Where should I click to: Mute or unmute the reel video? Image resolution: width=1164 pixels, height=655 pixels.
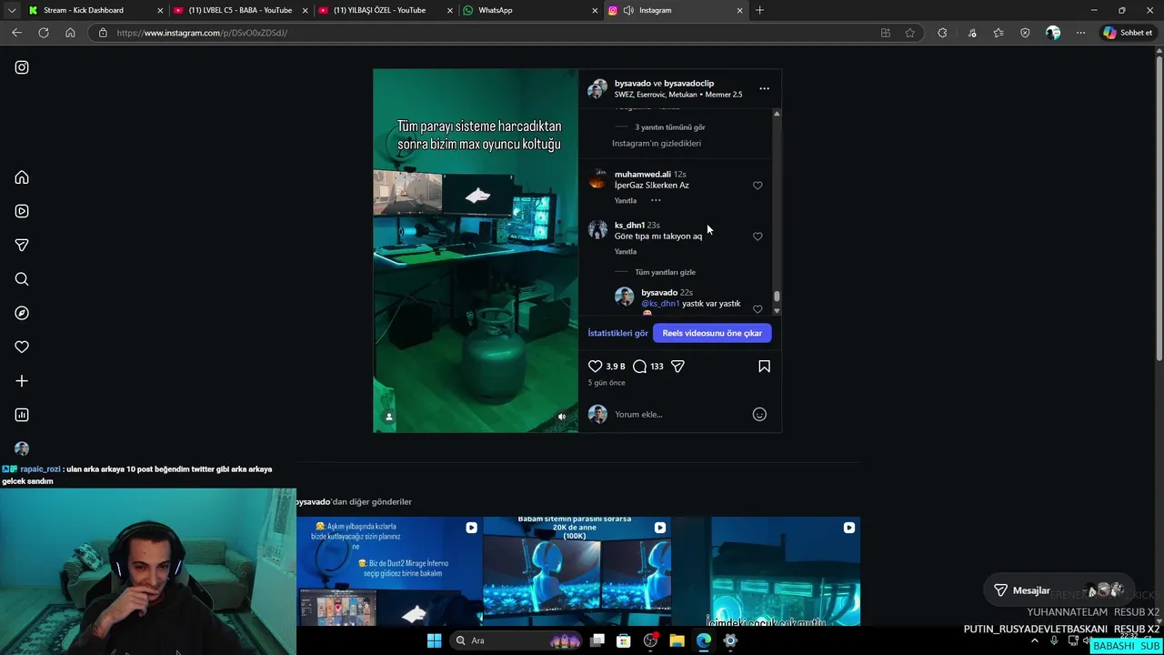pos(561,417)
